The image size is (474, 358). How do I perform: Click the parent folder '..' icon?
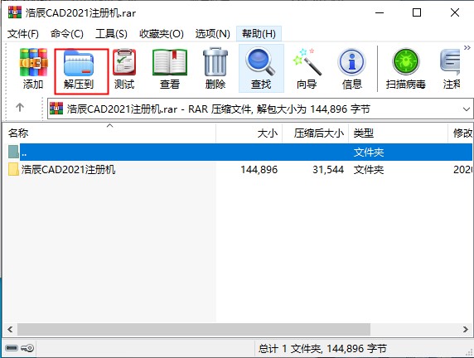coord(13,152)
